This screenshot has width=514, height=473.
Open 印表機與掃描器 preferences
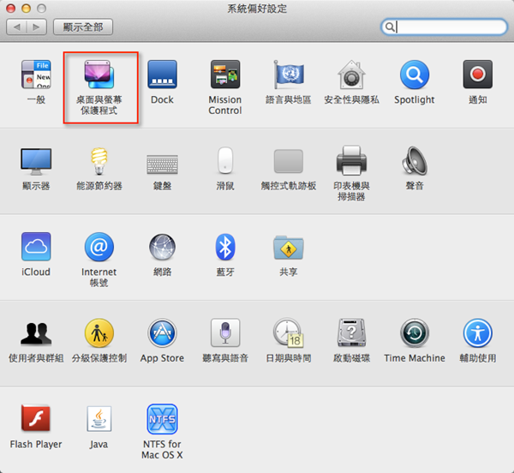coord(351,160)
